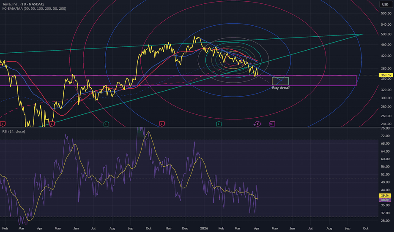Screen dimensions: 394x232
Task: Click the 420.00 price axis label
Action: [x=386, y=56]
